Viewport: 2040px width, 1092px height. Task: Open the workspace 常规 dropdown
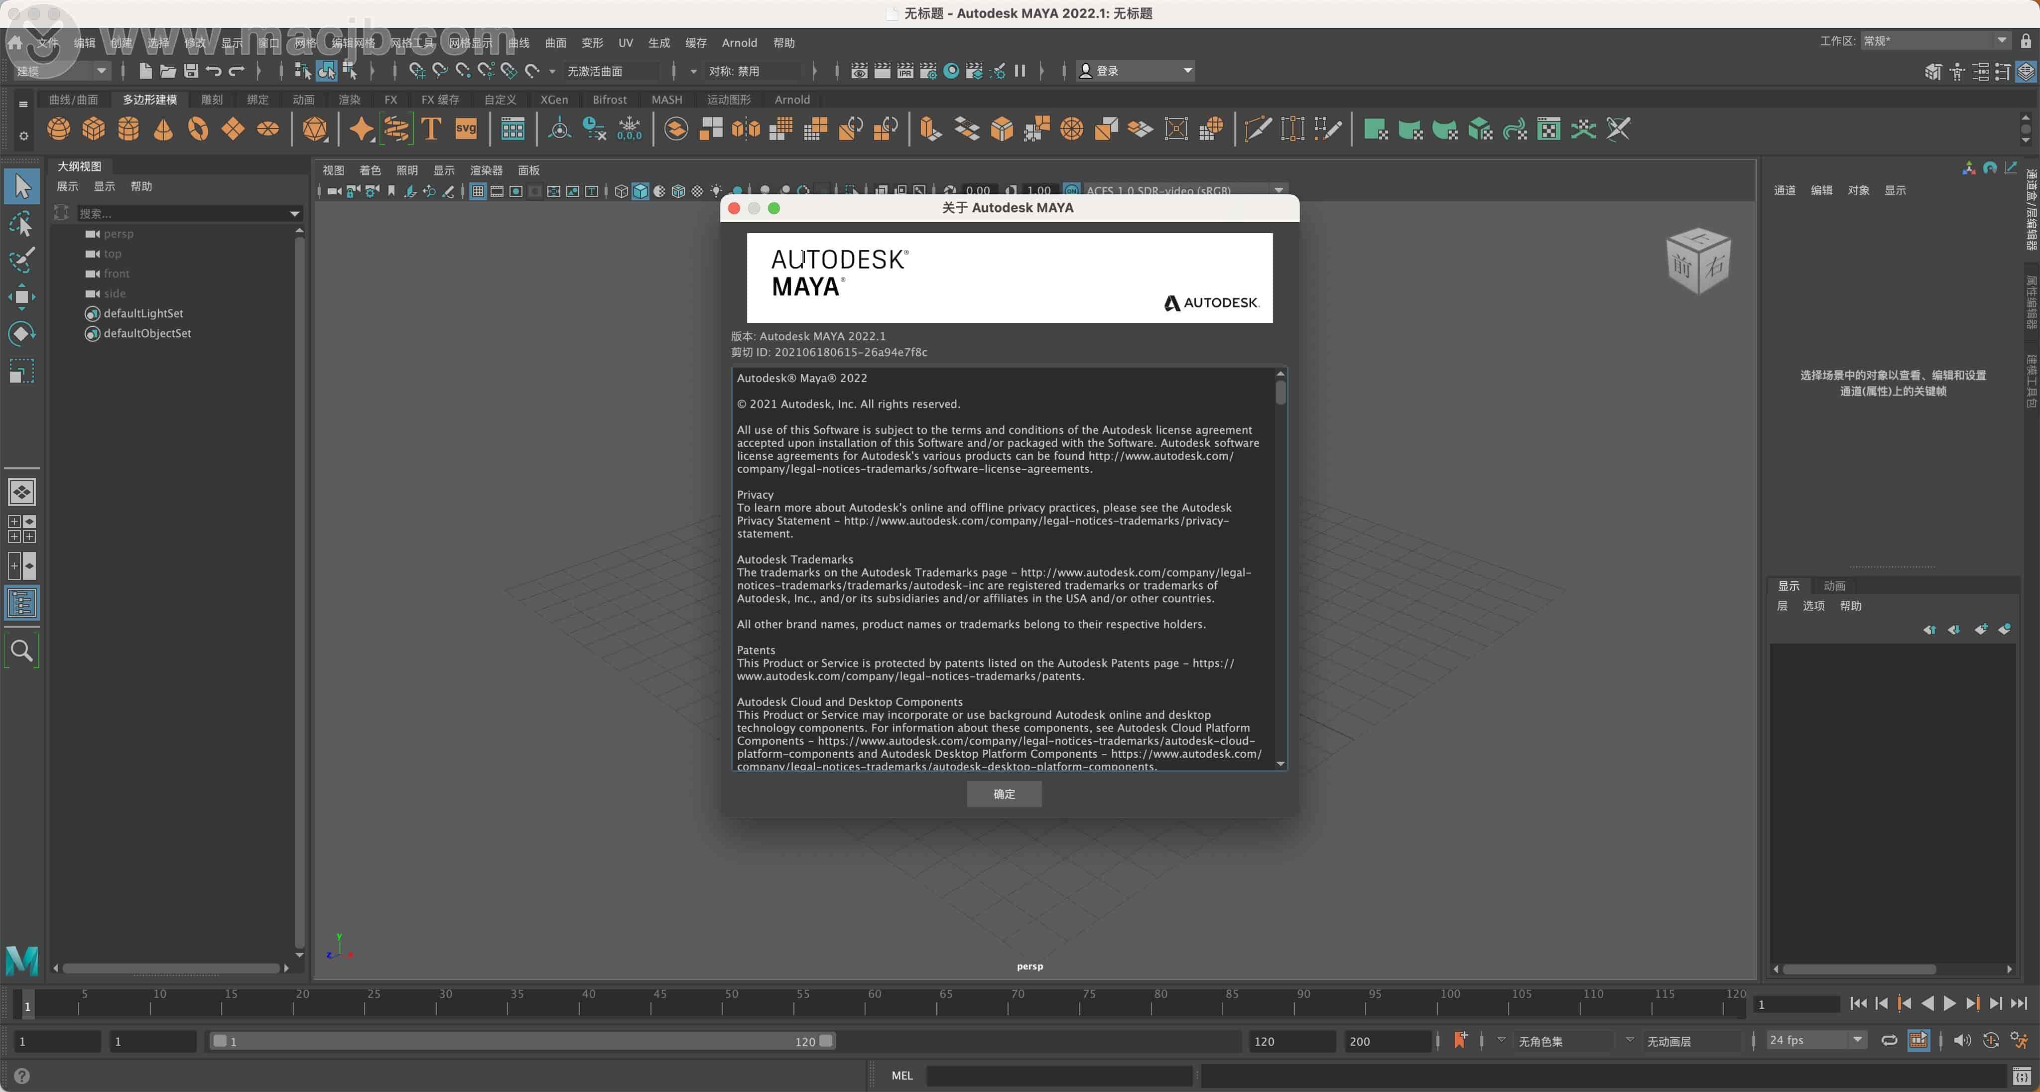pos(1936,40)
